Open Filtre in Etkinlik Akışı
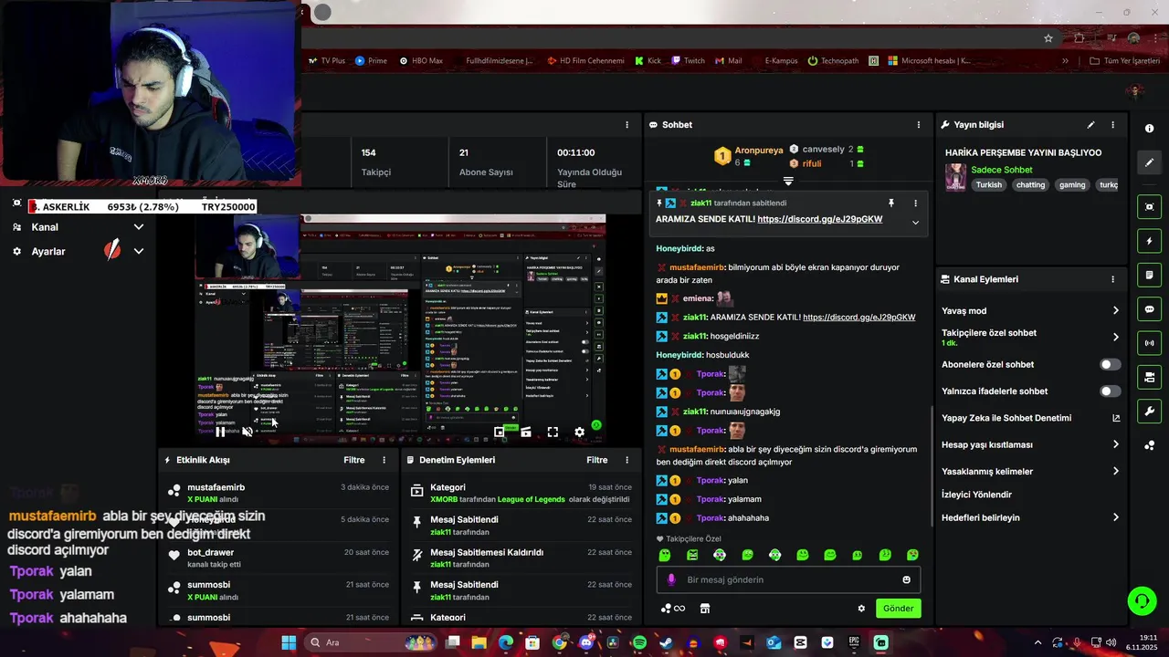This screenshot has width=1169, height=657. [354, 460]
